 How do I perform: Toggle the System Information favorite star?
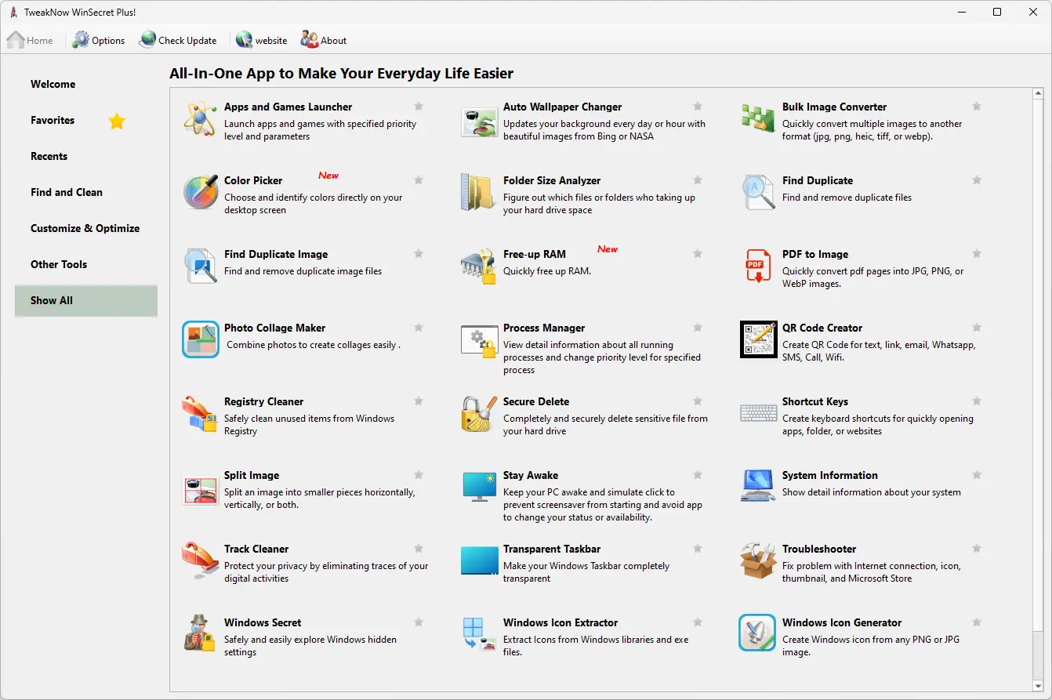(977, 475)
